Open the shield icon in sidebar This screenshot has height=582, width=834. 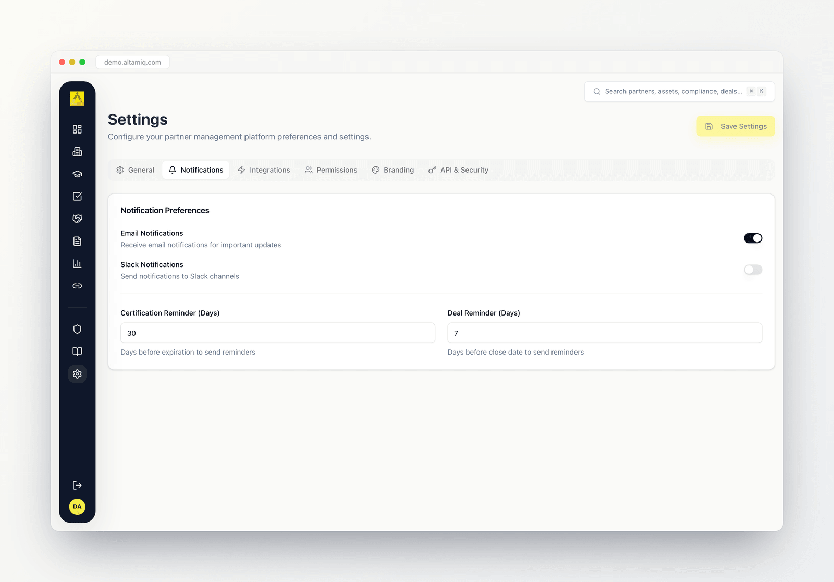click(77, 329)
